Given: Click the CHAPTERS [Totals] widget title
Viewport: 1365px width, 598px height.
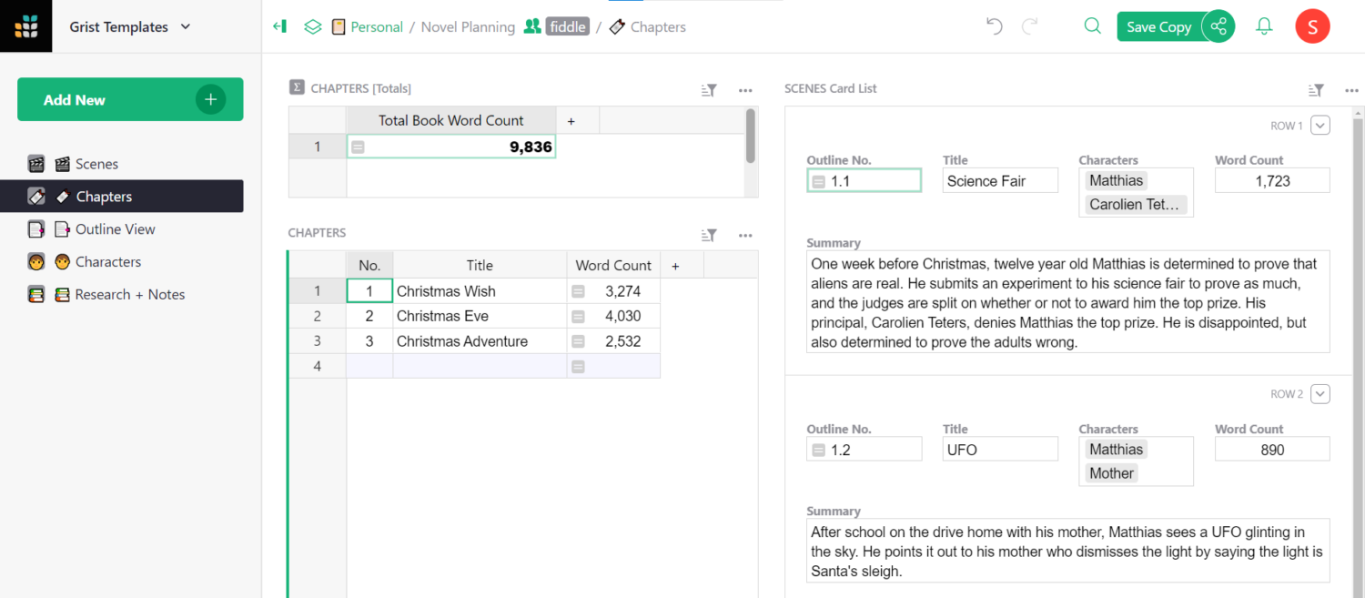Looking at the screenshot, I should point(361,88).
